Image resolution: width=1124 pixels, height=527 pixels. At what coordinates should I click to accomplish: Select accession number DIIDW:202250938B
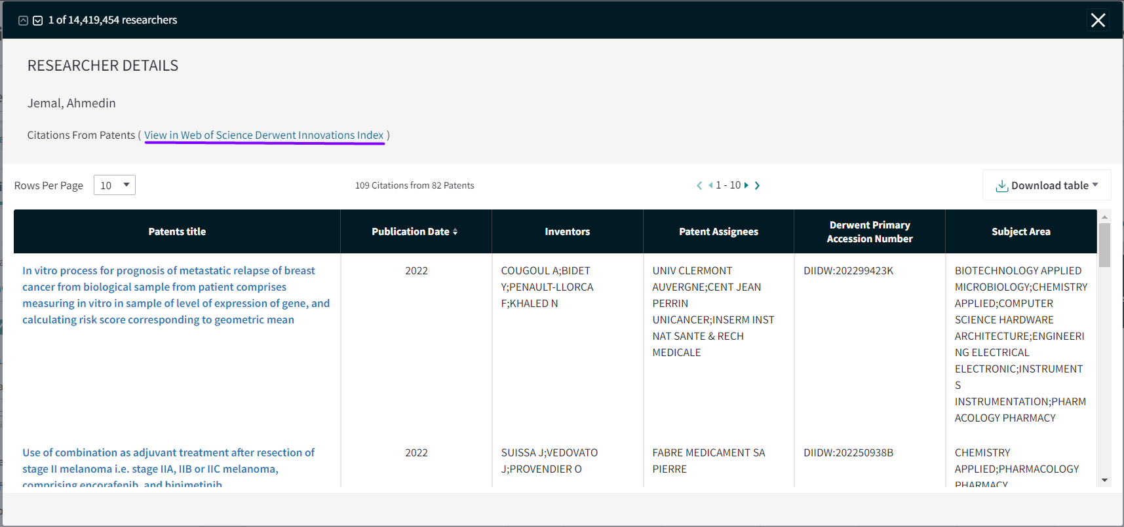click(x=848, y=452)
